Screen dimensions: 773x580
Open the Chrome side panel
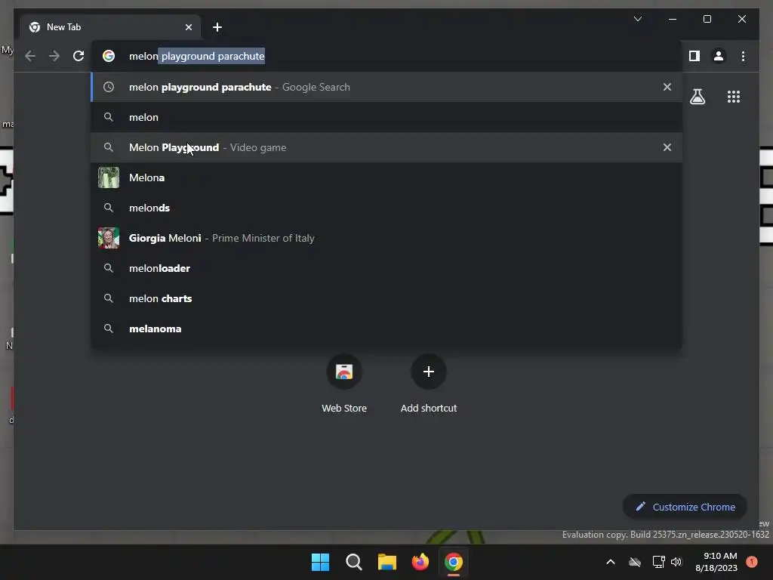(x=694, y=56)
